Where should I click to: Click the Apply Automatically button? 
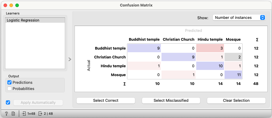pos(38,103)
